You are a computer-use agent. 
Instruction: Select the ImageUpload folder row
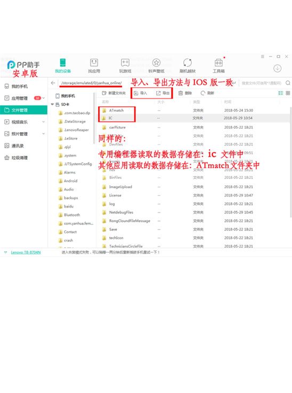tap(194, 187)
